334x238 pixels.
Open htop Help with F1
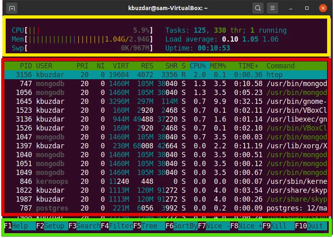pyautogui.click(x=20, y=226)
